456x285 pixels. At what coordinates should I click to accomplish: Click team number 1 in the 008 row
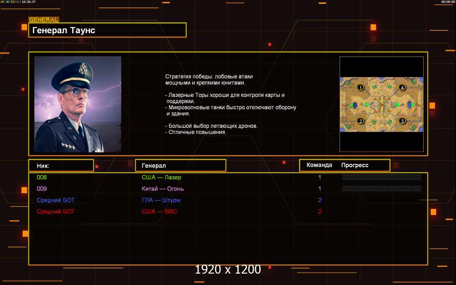(320, 177)
